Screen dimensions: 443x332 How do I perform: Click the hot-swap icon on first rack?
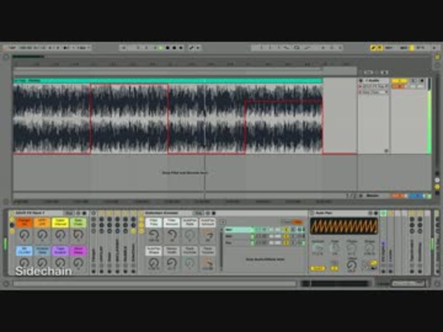[78, 213]
